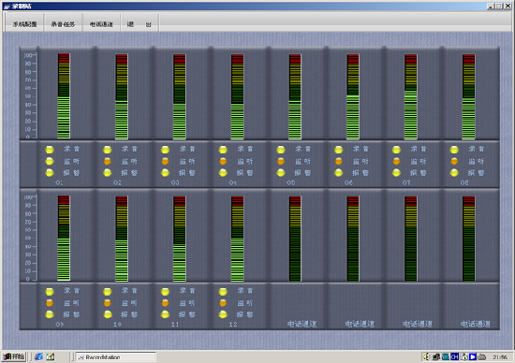Viewport: 515px width, 363px height.
Task: Click channel 07 录音 lamp icon
Action: click(396, 150)
